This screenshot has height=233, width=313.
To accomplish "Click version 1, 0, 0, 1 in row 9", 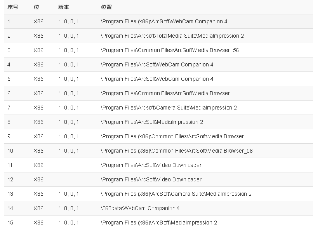I will (x=69, y=136).
